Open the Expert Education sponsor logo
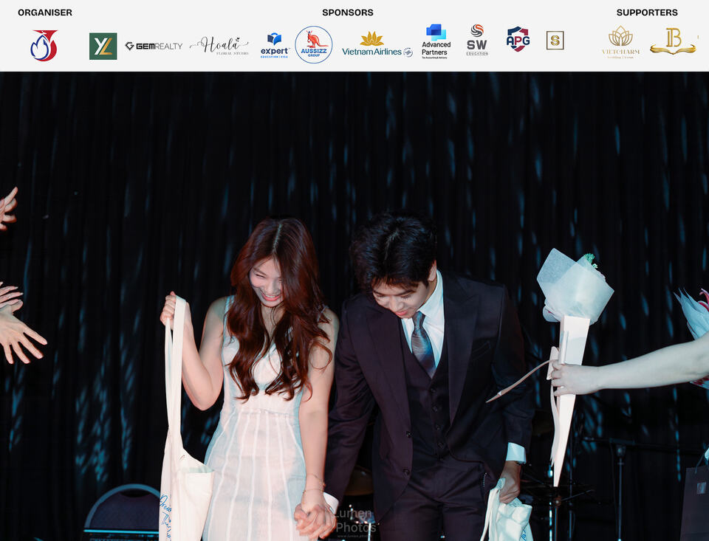The width and height of the screenshot is (709, 541). click(x=275, y=45)
